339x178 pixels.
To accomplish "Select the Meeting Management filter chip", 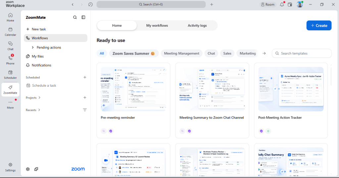I will (182, 53).
